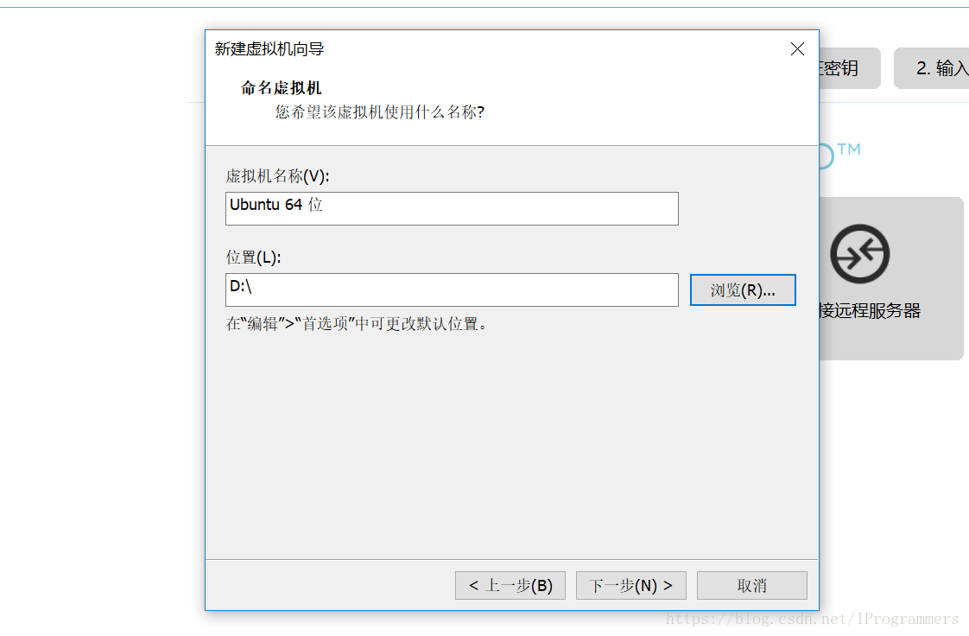
Task: Close the New Virtual Machine Wizard dialog
Action: [x=797, y=49]
